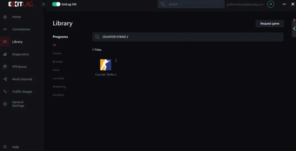Image resolution: width=296 pixels, height=151 pixels.
Task: Select the Counter-Strike 2 game thumbnail
Action: click(106, 65)
